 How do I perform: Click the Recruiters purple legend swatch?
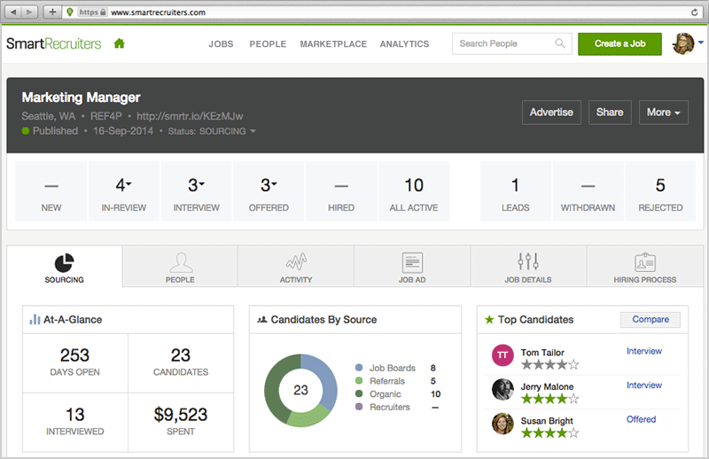pyautogui.click(x=359, y=407)
